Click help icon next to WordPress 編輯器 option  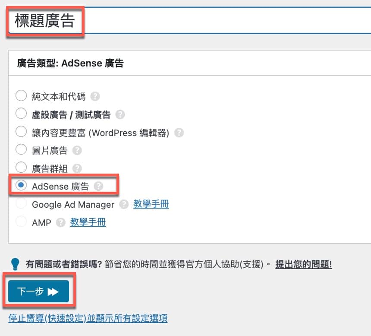coord(179,133)
